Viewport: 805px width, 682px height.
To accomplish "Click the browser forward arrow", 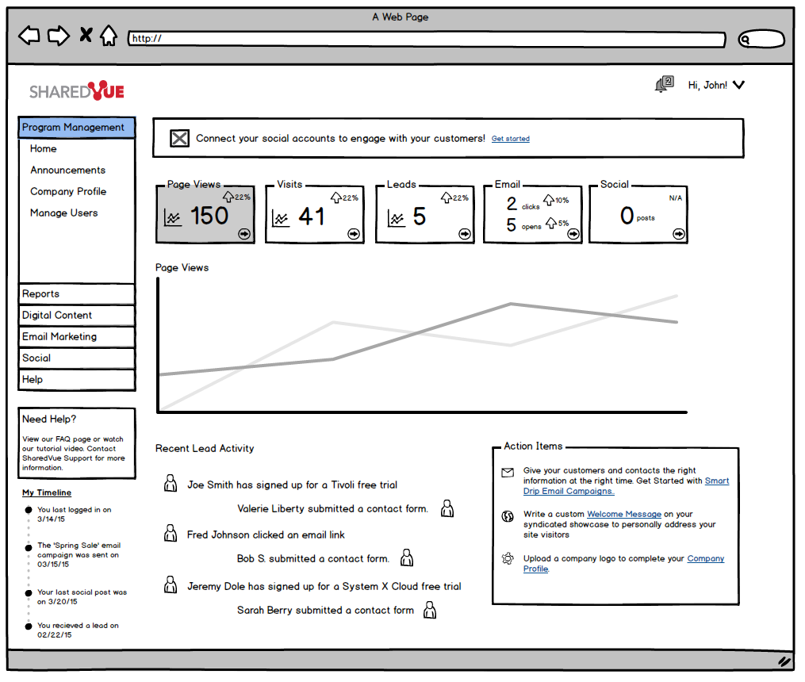I will [58, 36].
